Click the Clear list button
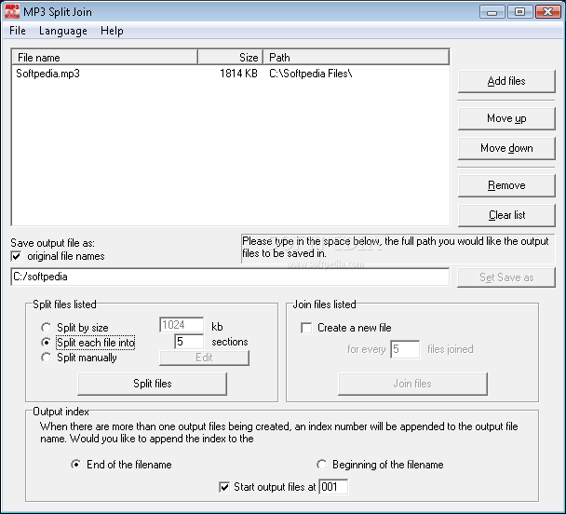The width and height of the screenshot is (566, 514). pos(506,215)
